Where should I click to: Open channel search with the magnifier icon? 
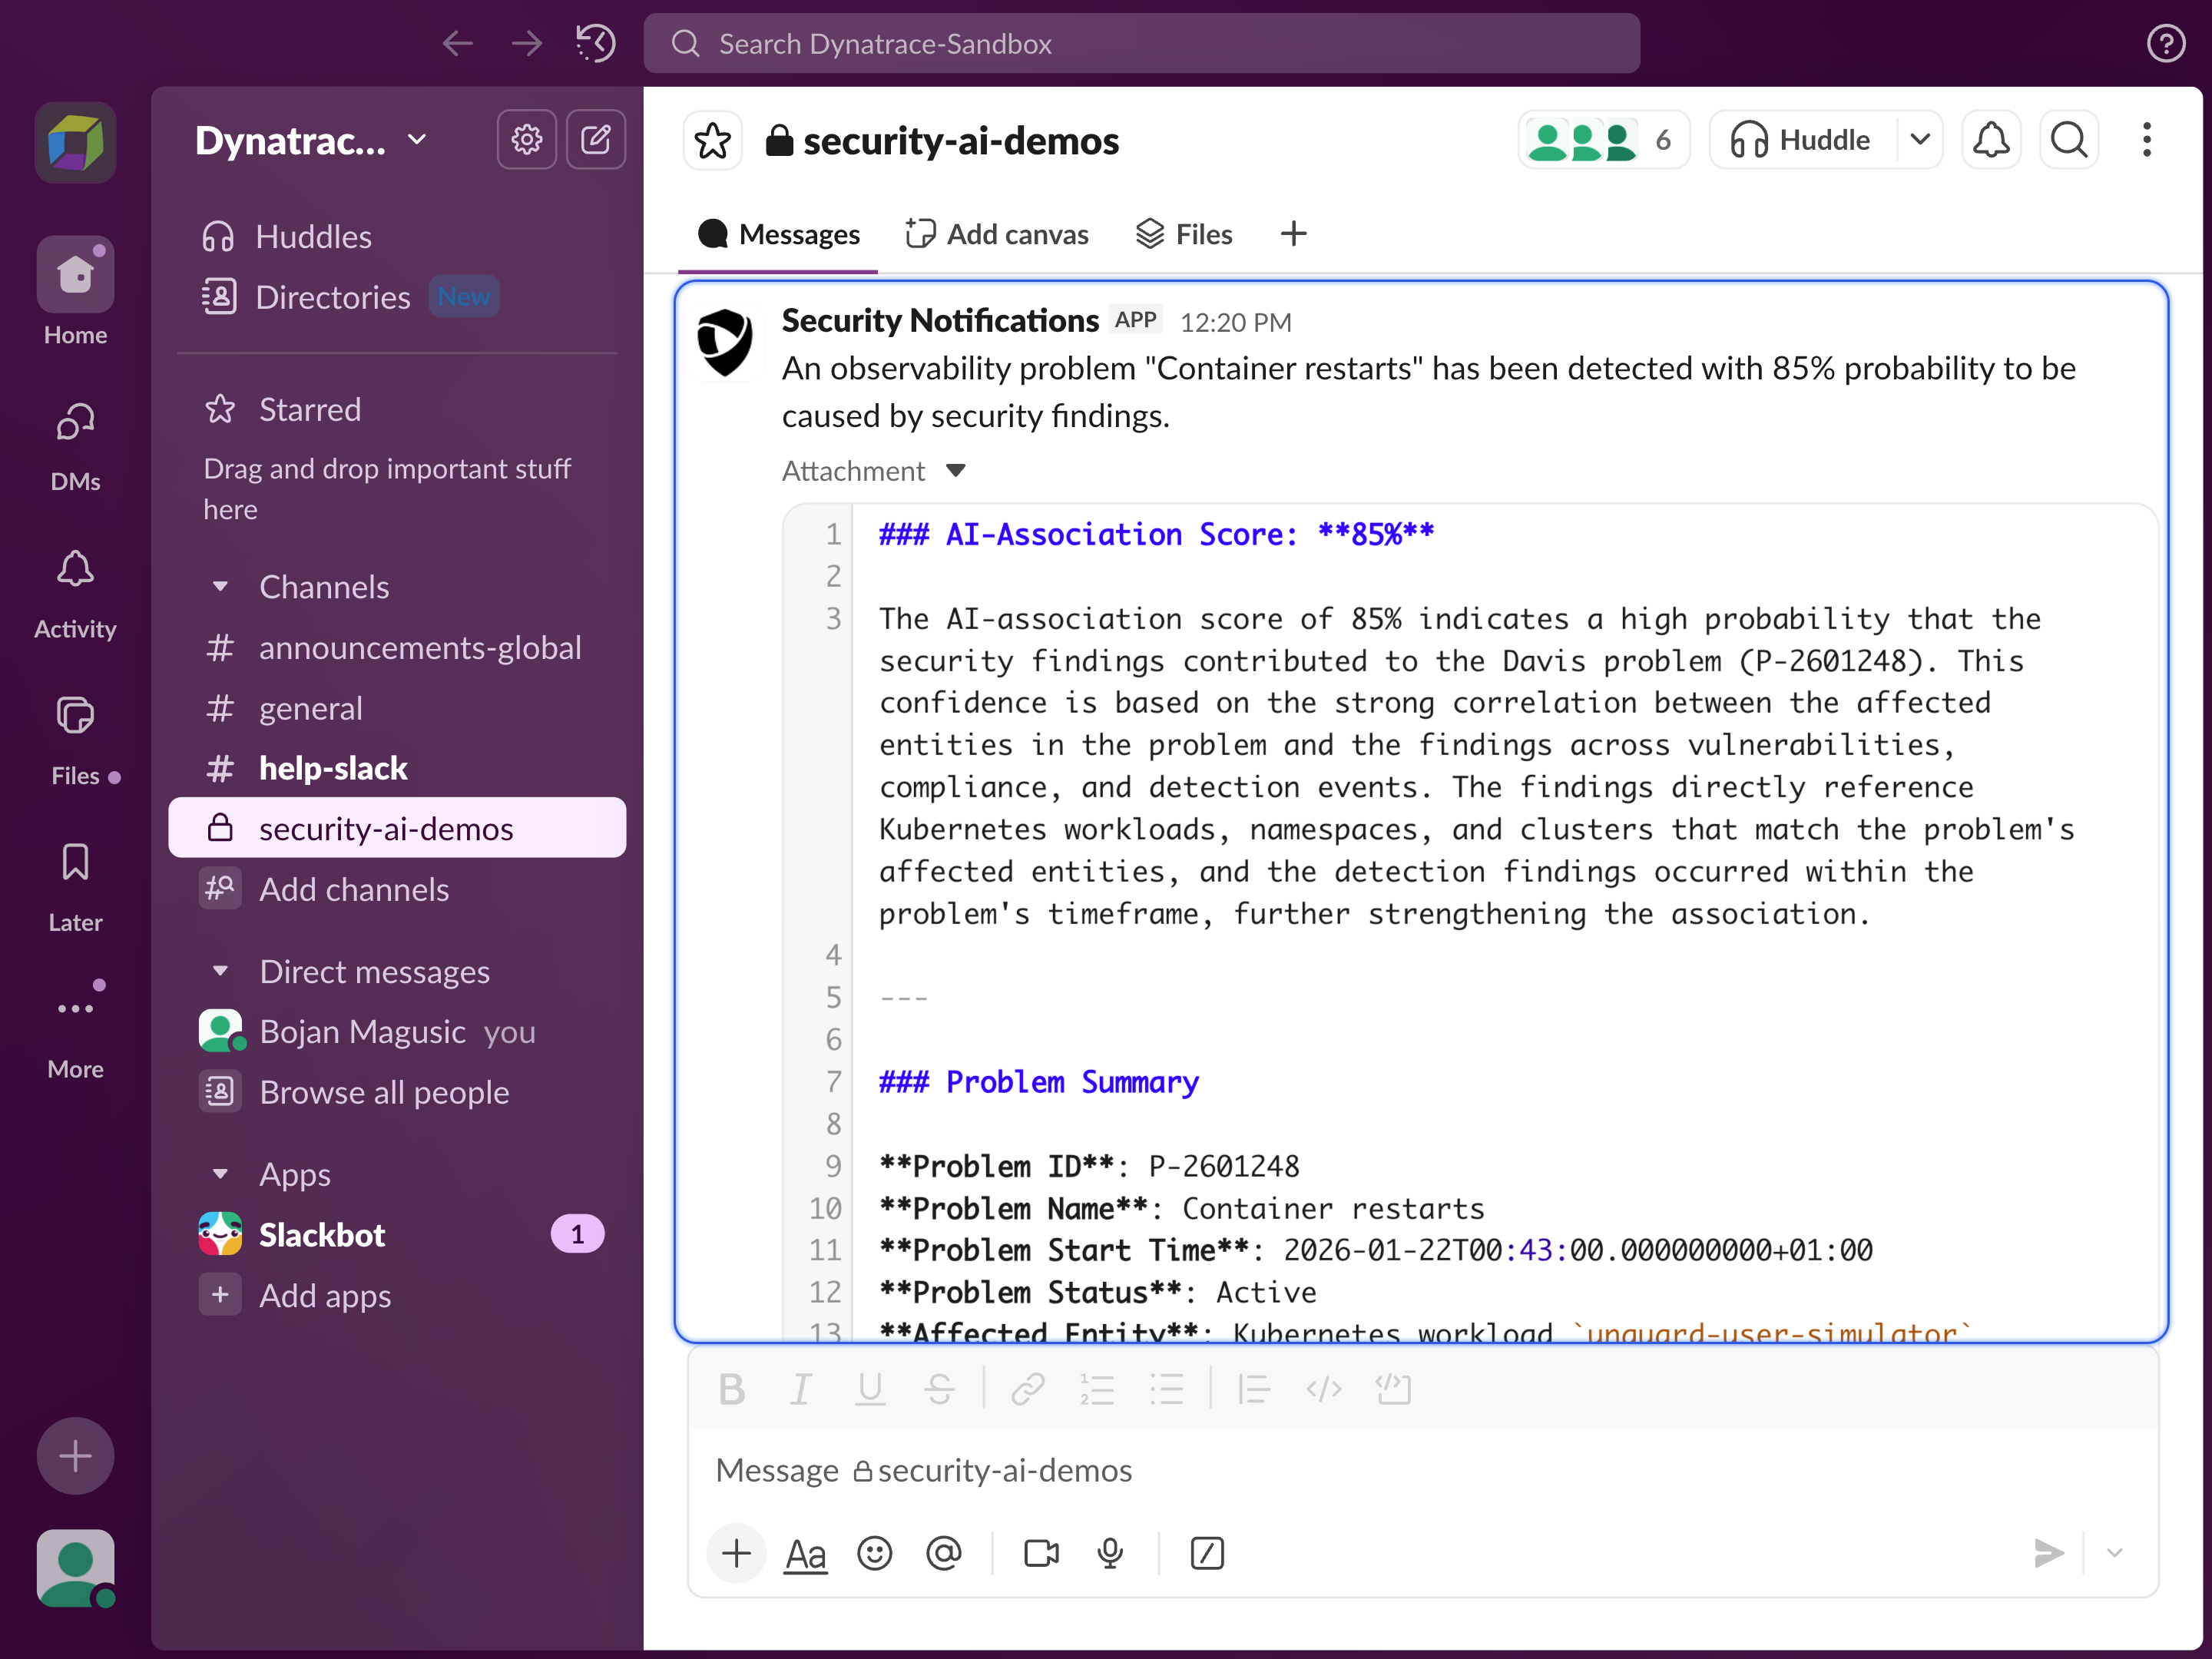tap(2068, 140)
